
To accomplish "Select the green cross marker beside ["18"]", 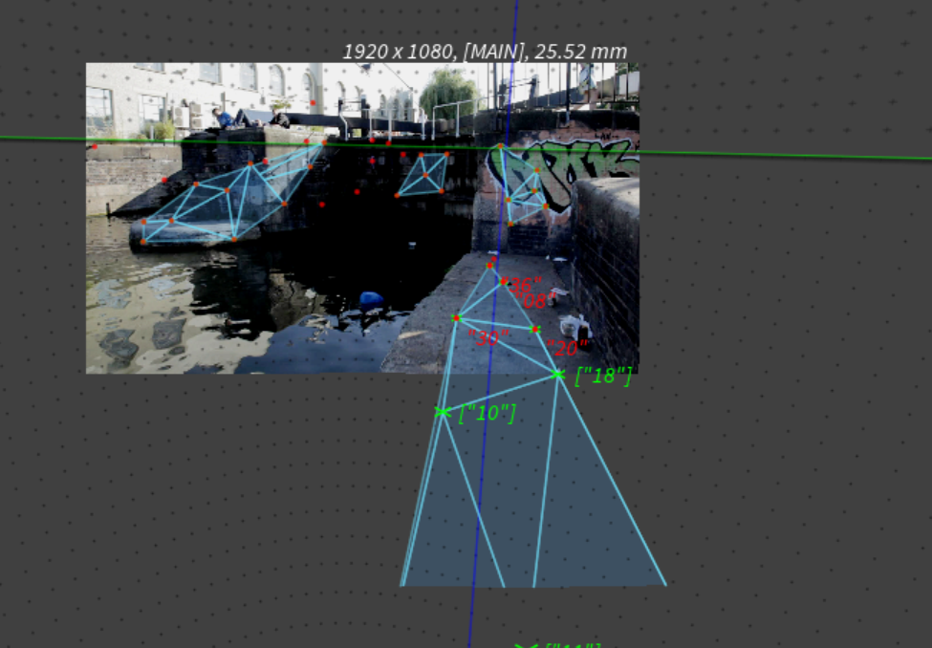I will pos(557,374).
